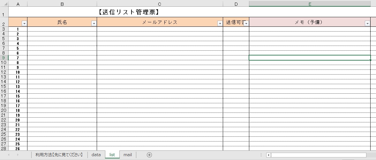Click cell numbered 7 in column A

[18, 58]
